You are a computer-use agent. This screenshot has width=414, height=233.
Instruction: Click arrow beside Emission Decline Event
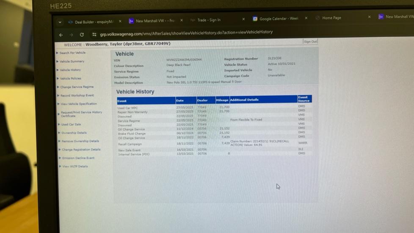click(x=60, y=158)
